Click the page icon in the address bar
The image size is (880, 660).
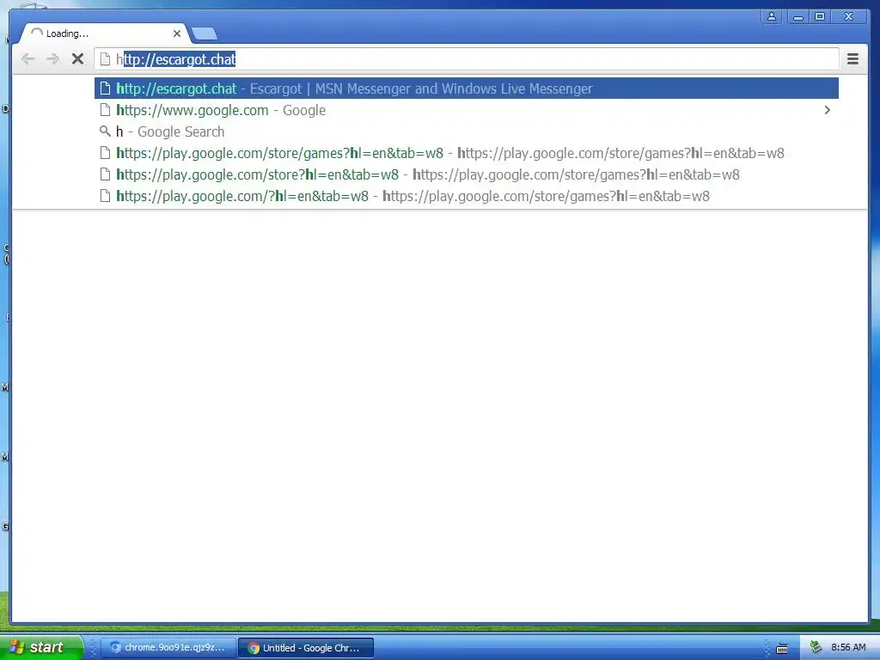coord(105,59)
